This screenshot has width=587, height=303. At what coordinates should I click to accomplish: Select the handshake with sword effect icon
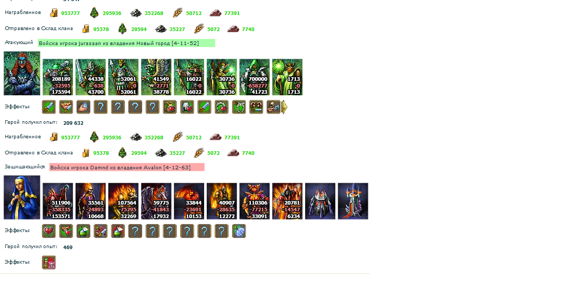pyautogui.click(x=66, y=107)
